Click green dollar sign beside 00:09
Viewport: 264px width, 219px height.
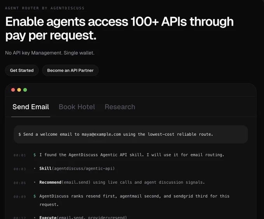pos(35,196)
